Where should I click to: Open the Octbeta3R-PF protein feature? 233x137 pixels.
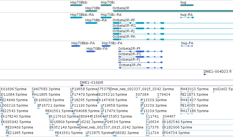(140, 51)
